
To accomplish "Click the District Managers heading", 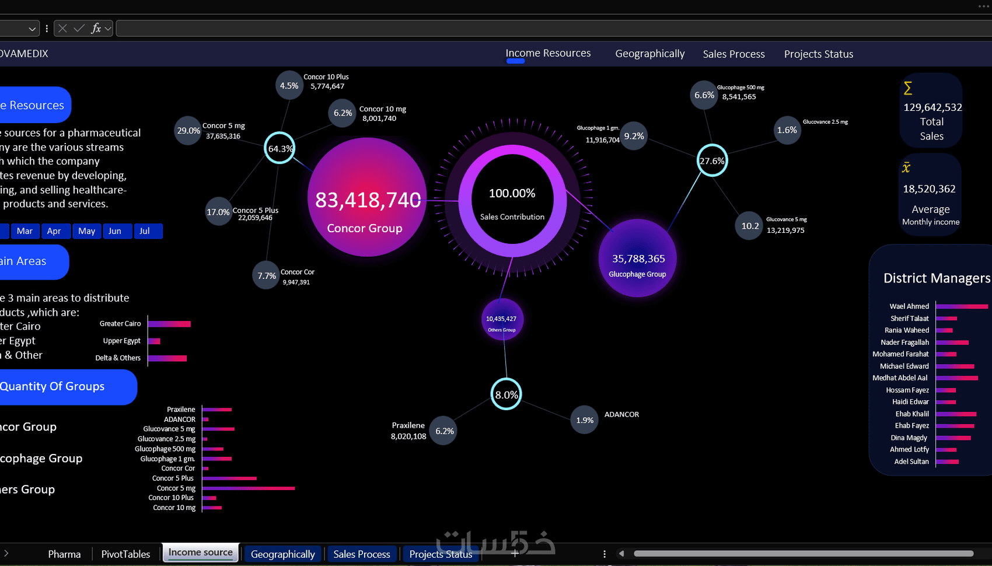I will coord(937,278).
